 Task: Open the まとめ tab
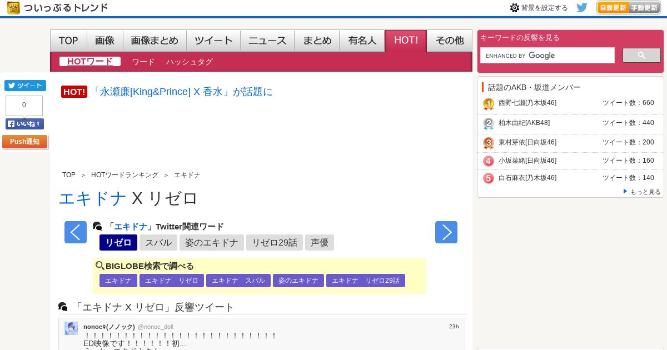(x=317, y=41)
